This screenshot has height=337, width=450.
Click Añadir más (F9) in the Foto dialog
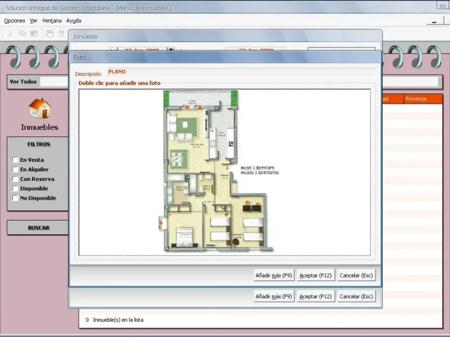[274, 275]
